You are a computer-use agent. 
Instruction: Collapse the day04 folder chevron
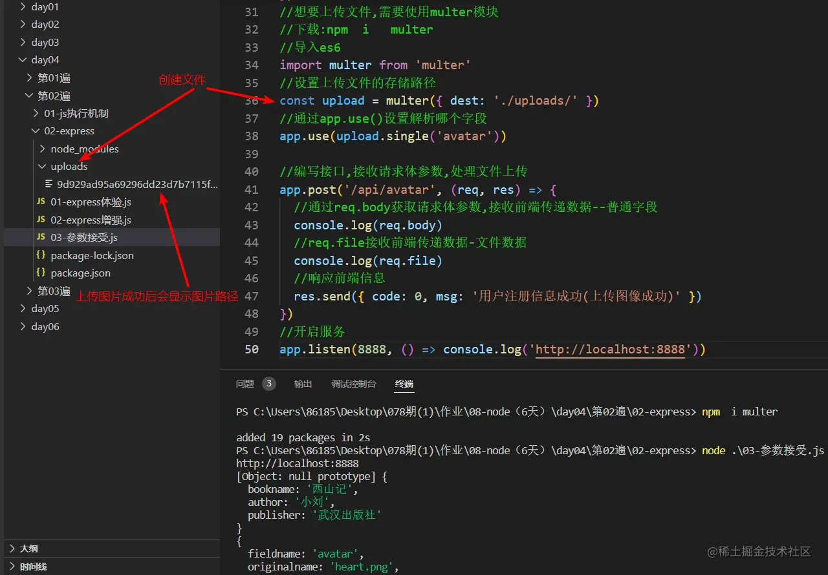(23, 60)
